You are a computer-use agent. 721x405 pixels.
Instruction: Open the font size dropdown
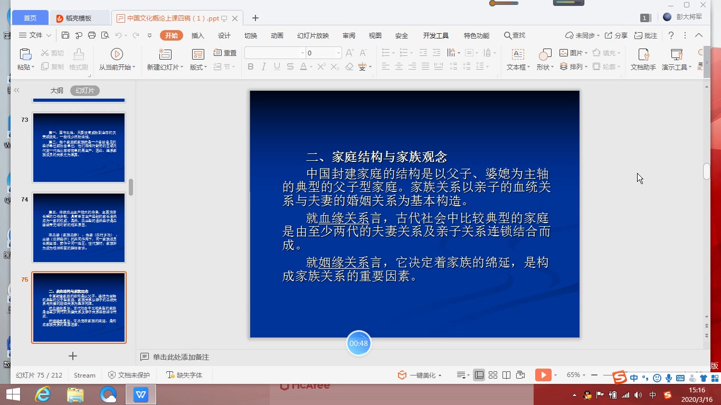[x=338, y=53]
